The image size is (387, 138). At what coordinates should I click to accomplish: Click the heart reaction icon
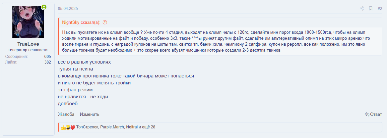pos(73,127)
